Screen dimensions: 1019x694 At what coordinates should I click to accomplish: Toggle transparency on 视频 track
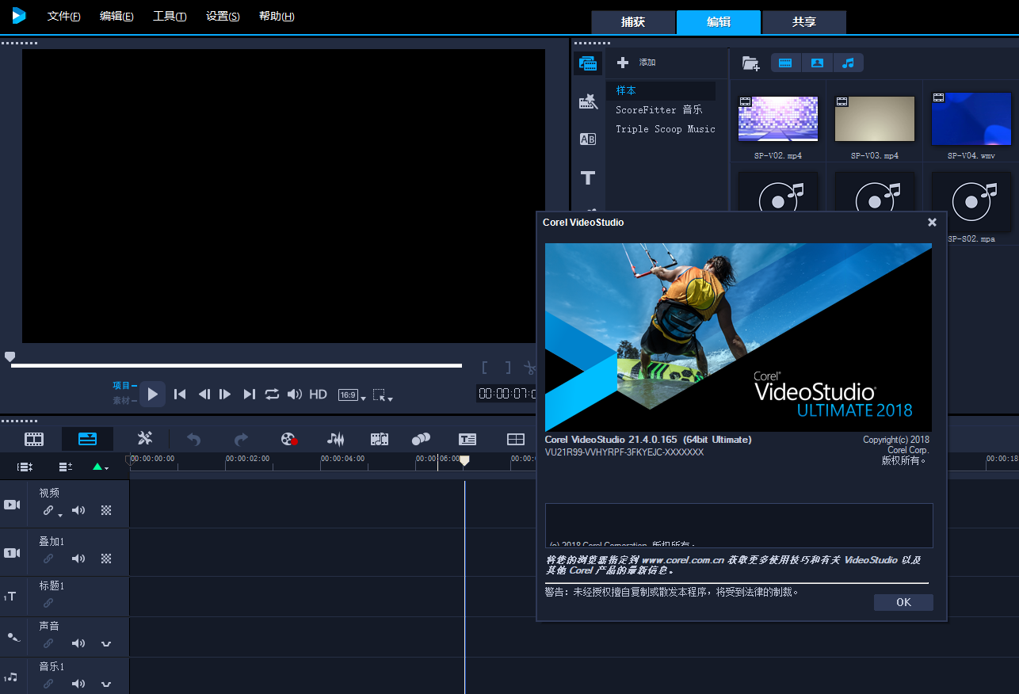coord(106,510)
